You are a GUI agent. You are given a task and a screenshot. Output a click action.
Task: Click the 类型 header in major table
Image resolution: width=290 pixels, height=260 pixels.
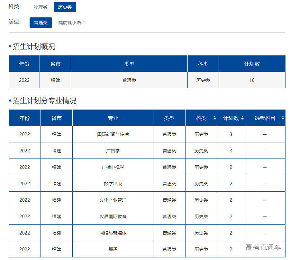pyautogui.click(x=169, y=118)
